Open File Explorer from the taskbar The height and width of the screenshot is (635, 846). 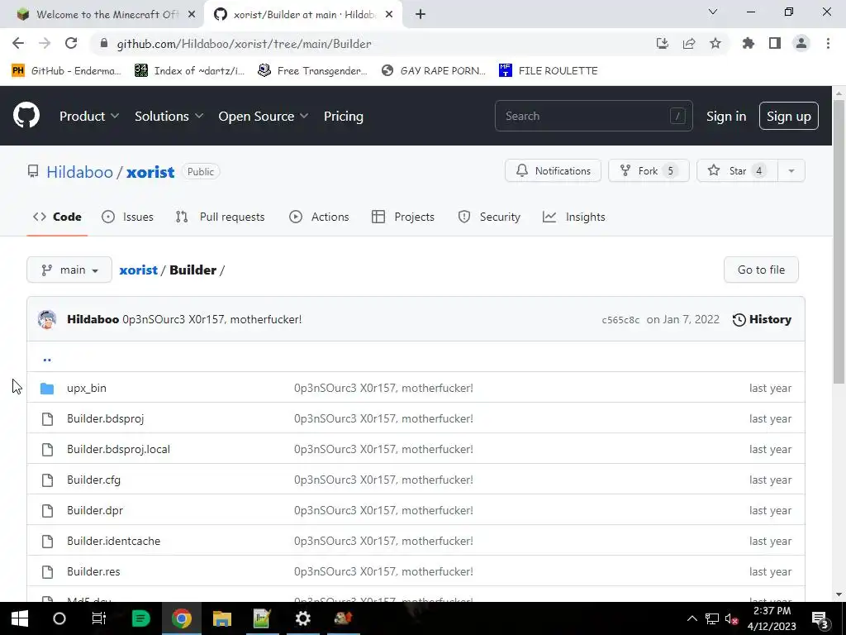221,618
